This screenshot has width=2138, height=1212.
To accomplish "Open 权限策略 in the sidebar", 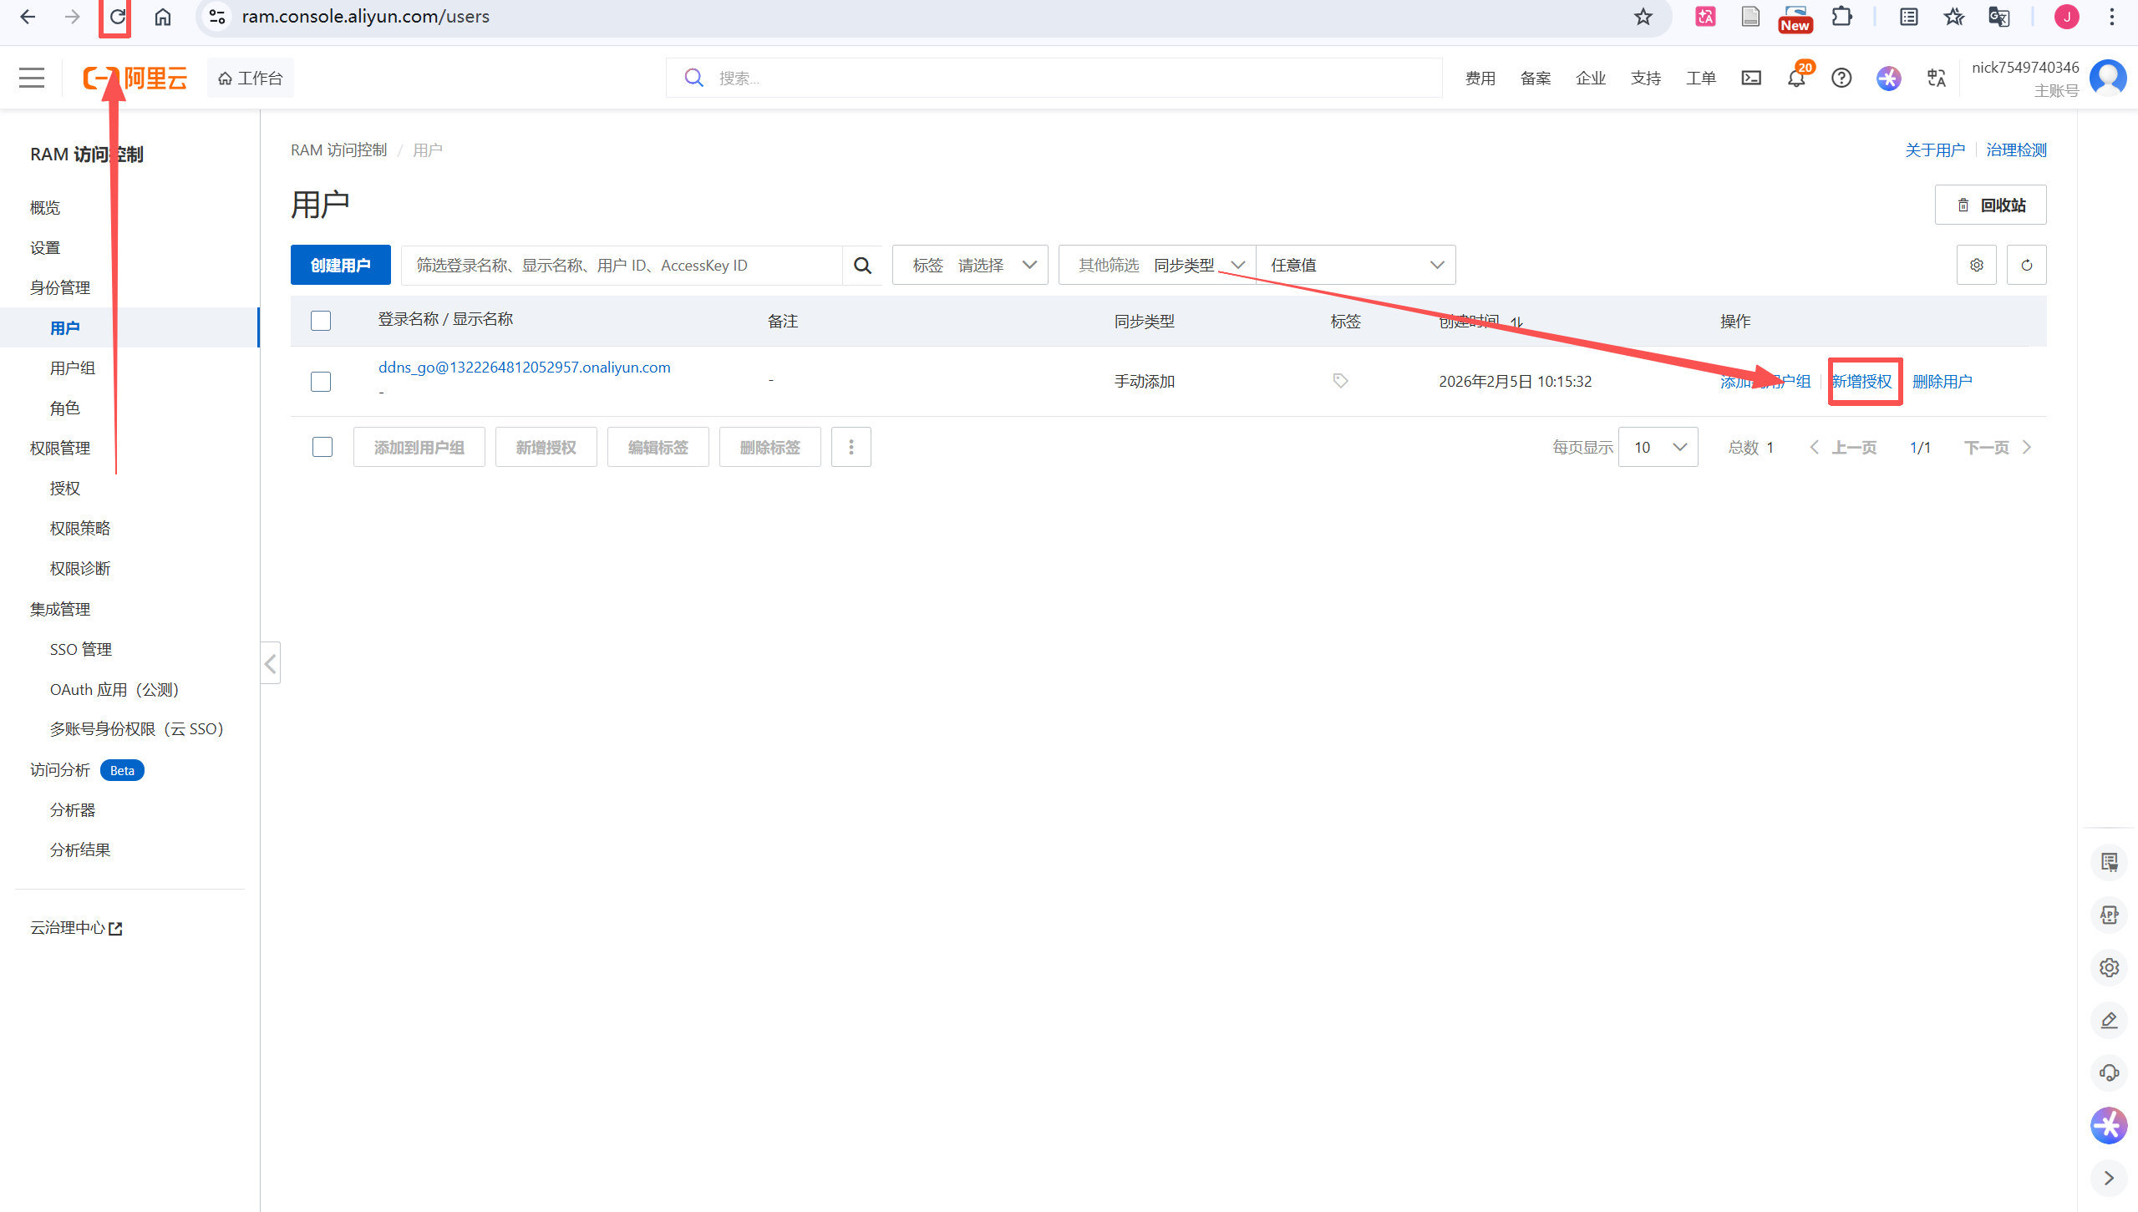I will coord(80,529).
